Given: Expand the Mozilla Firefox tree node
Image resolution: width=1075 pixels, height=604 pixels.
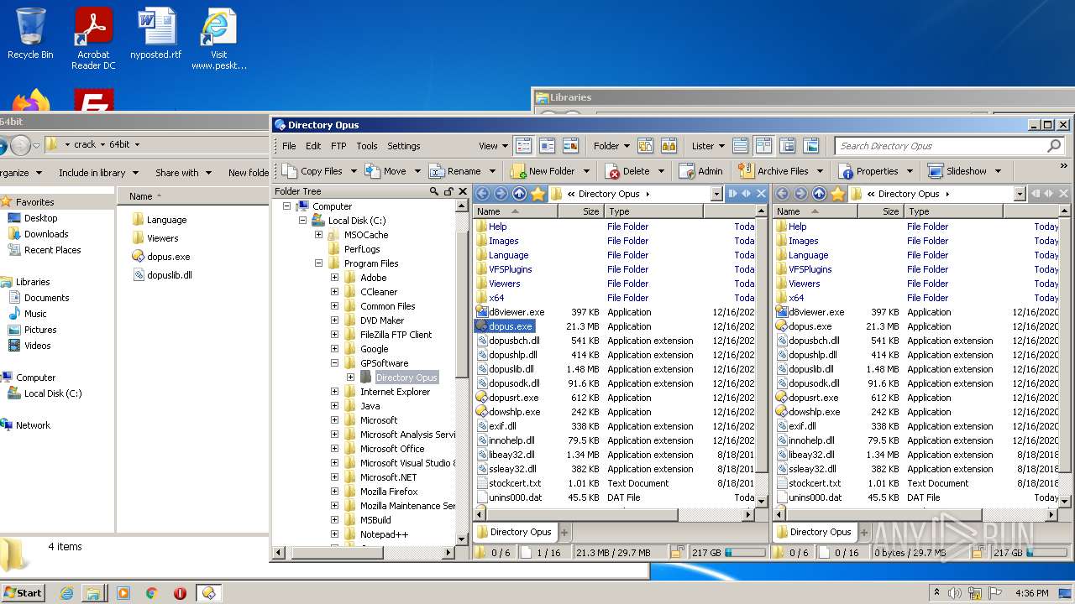Looking at the screenshot, I should click(334, 492).
